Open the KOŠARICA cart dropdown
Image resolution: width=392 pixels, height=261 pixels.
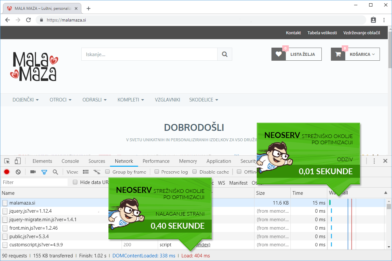pyautogui.click(x=355, y=54)
